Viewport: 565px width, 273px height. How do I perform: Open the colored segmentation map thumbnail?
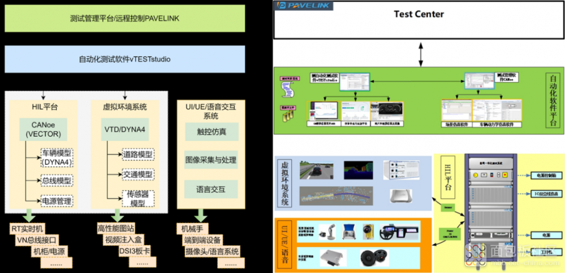358,170
